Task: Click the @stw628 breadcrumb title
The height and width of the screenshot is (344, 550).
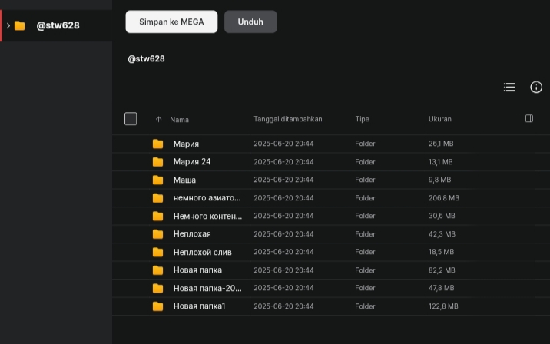Action: 146,59
